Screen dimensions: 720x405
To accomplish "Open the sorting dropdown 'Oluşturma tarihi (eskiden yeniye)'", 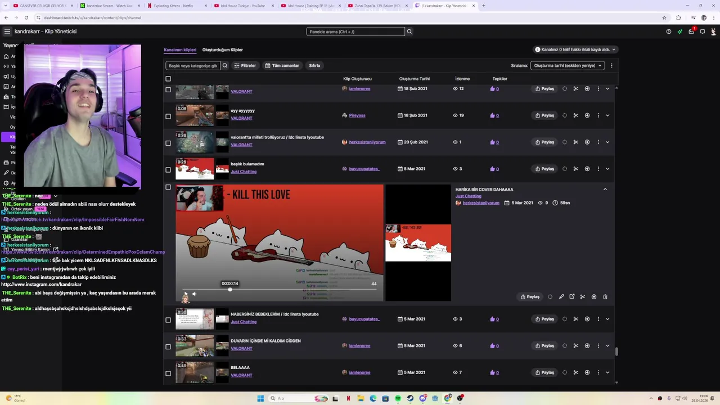I will tap(568, 65).
